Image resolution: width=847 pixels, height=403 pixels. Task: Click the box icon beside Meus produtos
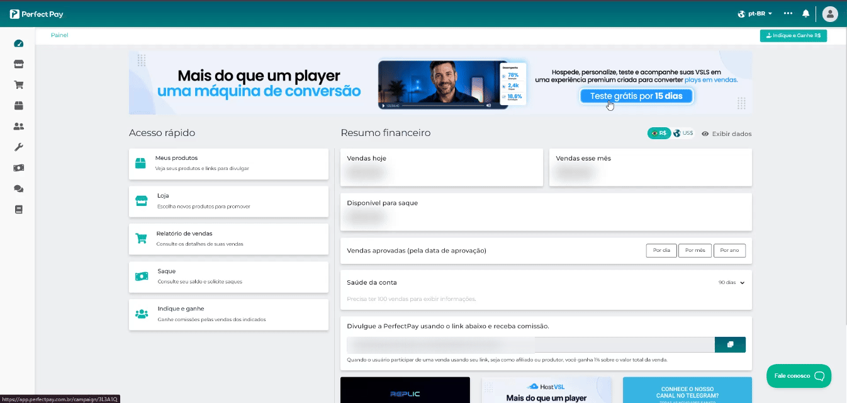pyautogui.click(x=140, y=164)
